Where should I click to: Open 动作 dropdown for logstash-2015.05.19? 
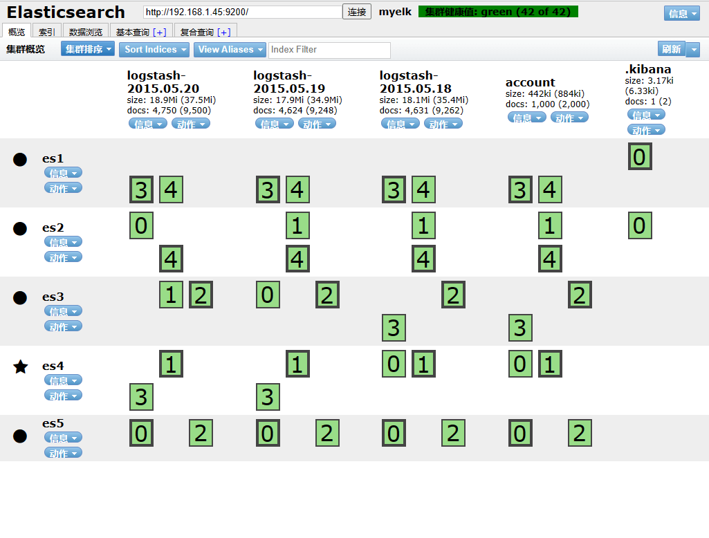[317, 123]
